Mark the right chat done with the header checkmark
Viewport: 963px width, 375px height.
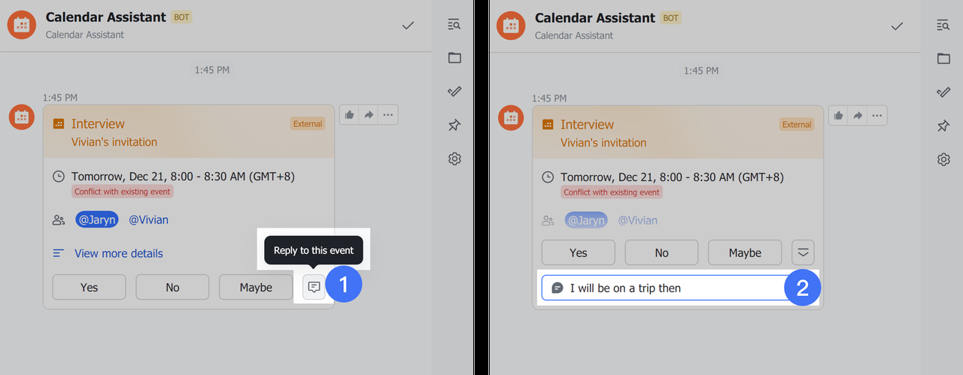click(x=897, y=26)
